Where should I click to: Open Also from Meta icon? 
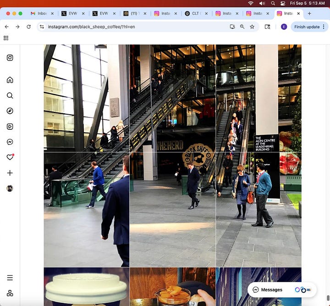[x=10, y=293]
